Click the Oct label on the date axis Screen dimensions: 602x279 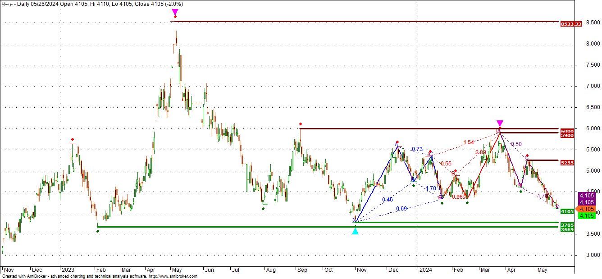(x=328, y=270)
